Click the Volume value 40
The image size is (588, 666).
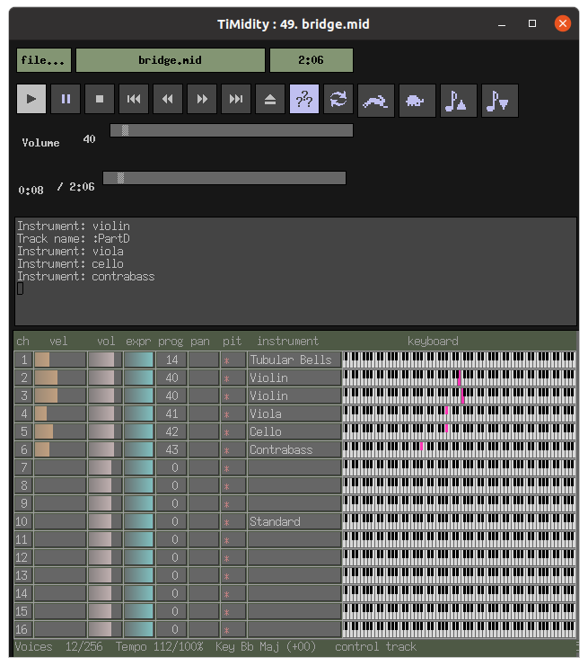click(89, 139)
